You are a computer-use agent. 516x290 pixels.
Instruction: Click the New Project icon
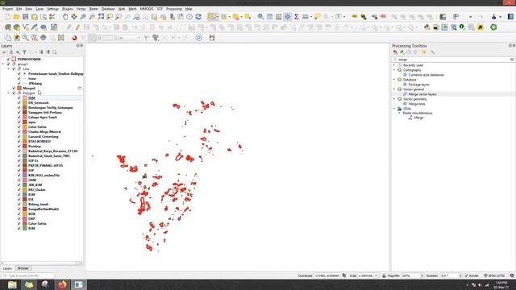click(x=7, y=16)
